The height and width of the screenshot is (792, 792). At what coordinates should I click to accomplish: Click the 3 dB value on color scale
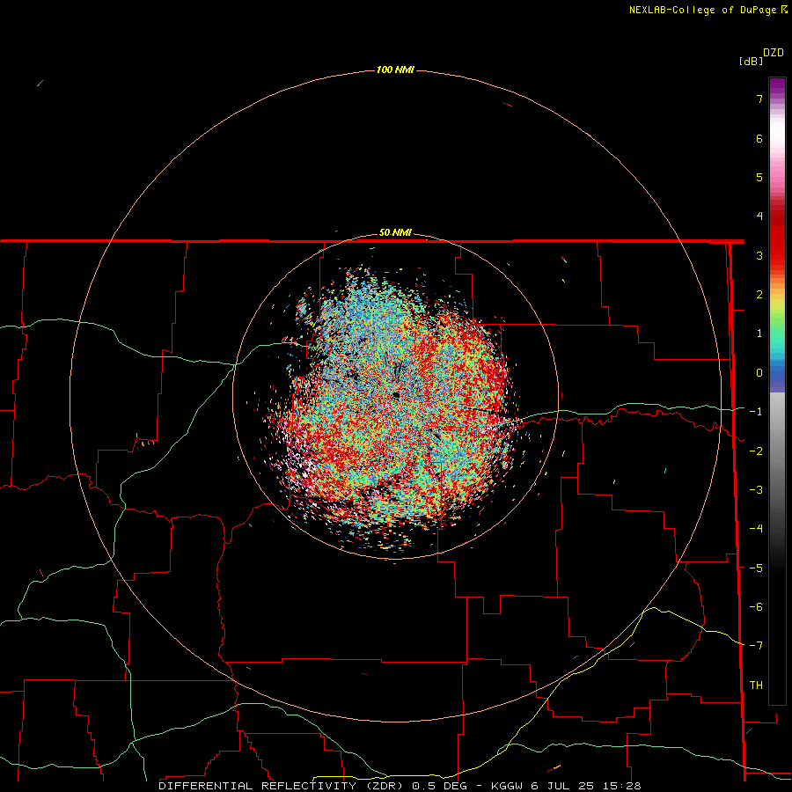tap(759, 255)
